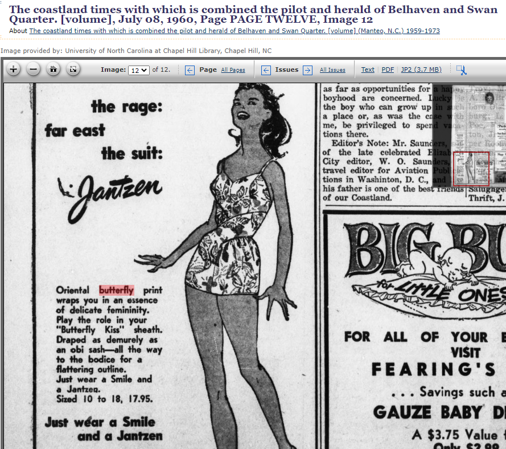506x449 pixels.
Task: Click "Image provided by" attribution text
Action: [x=136, y=51]
